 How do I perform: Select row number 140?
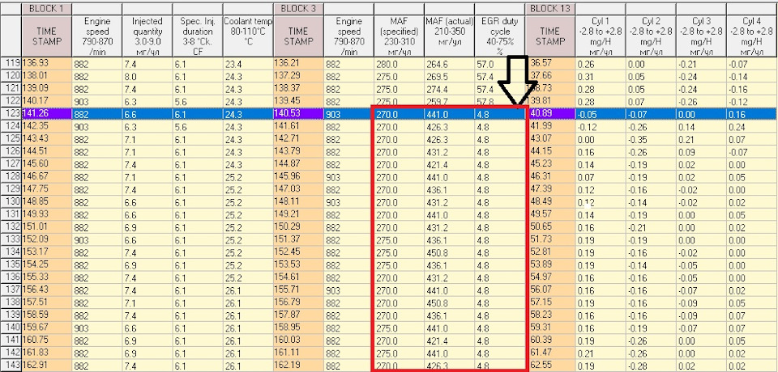(x=11, y=328)
